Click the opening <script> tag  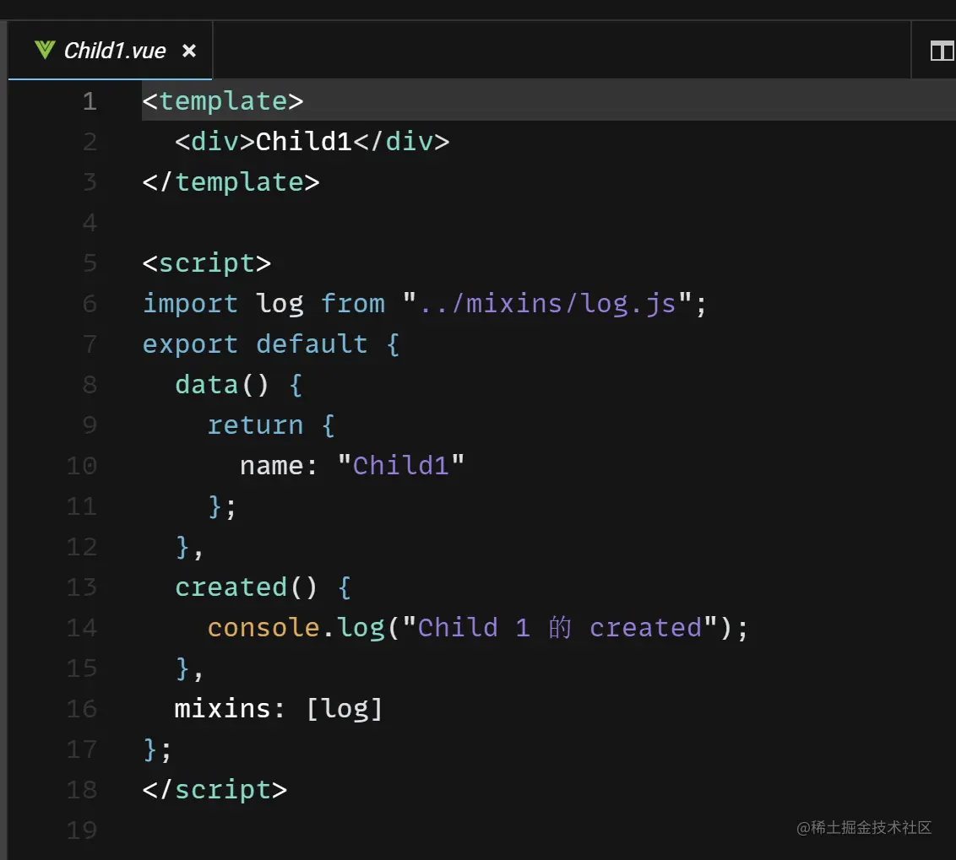tap(207, 263)
